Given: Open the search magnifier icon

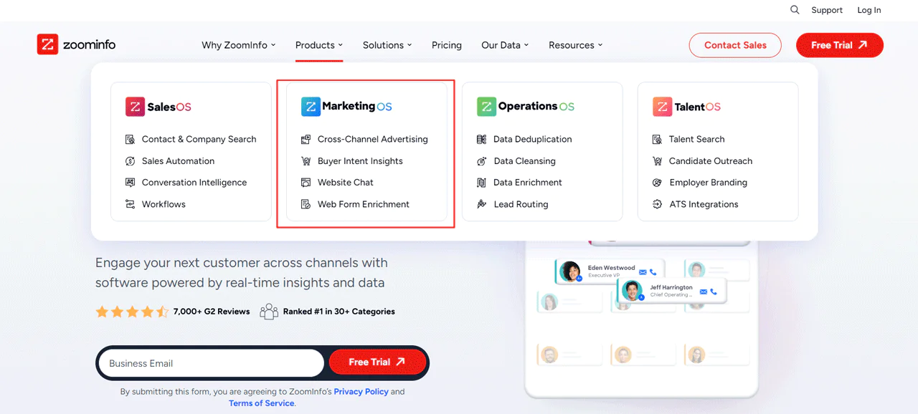Looking at the screenshot, I should 794,10.
